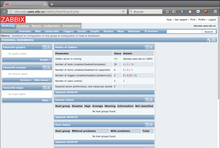Click the Help link at top
This screenshot has height=148, width=220.
pyautogui.click(x=169, y=20)
